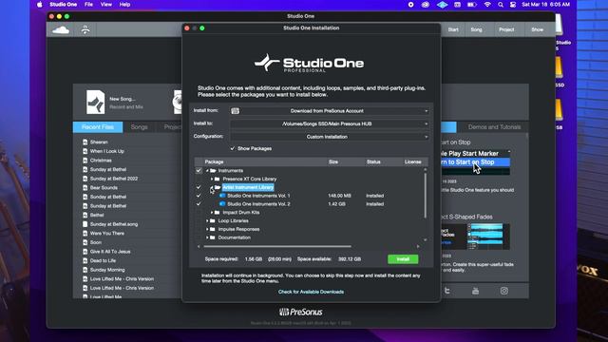
Task: Open the Install to location dropdown
Action: (330, 123)
